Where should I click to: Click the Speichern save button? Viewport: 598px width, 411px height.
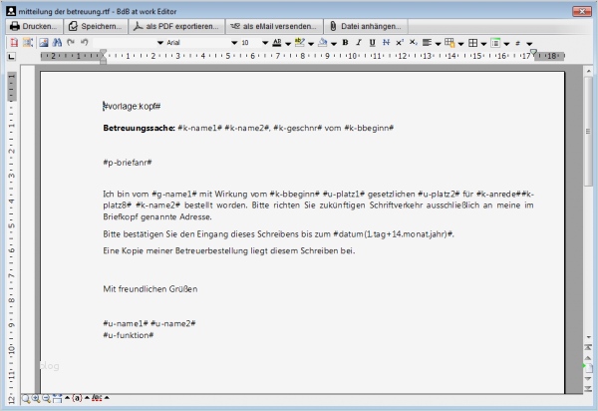click(96, 26)
